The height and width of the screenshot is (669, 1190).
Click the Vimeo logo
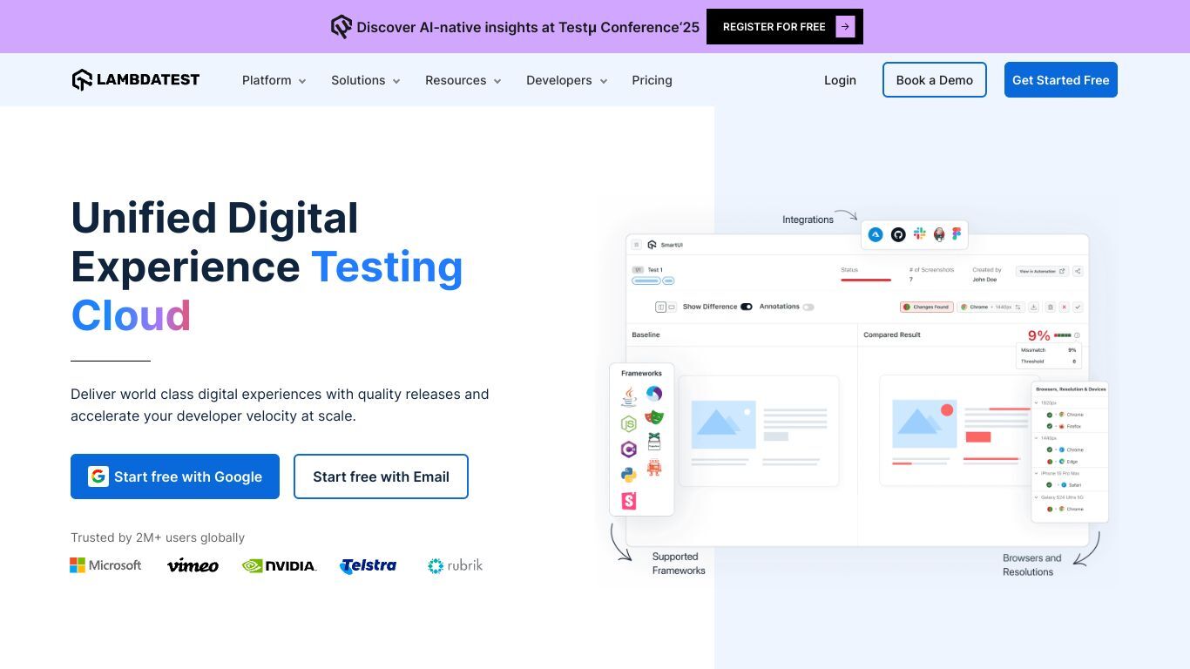click(x=193, y=565)
